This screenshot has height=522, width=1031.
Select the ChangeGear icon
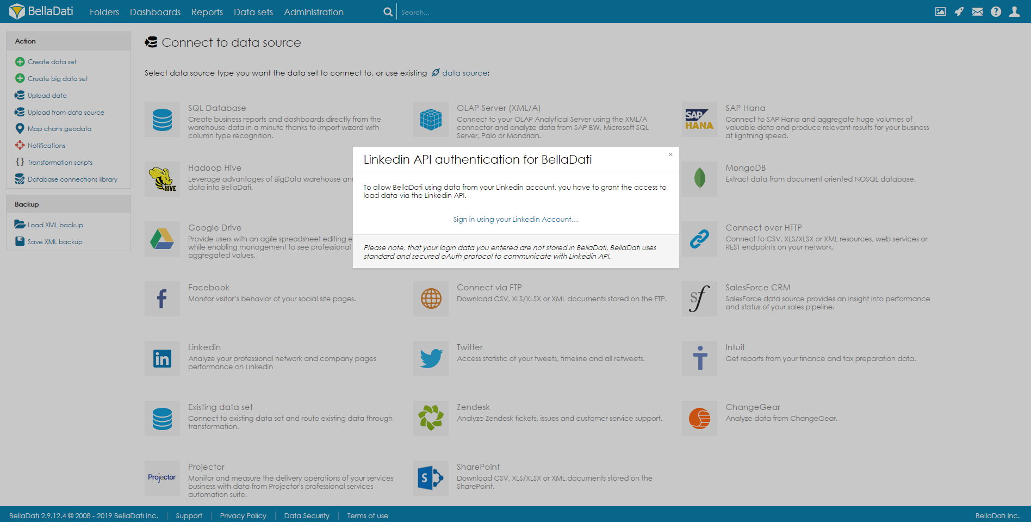coord(699,419)
